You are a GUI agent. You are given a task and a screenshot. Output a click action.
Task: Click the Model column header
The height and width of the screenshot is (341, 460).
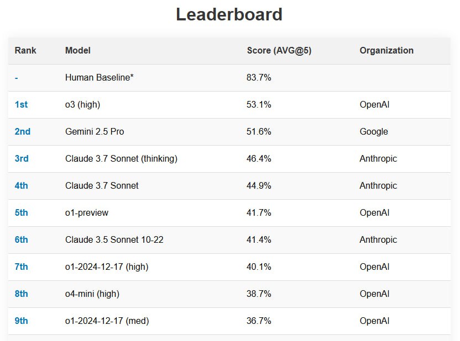coord(78,50)
